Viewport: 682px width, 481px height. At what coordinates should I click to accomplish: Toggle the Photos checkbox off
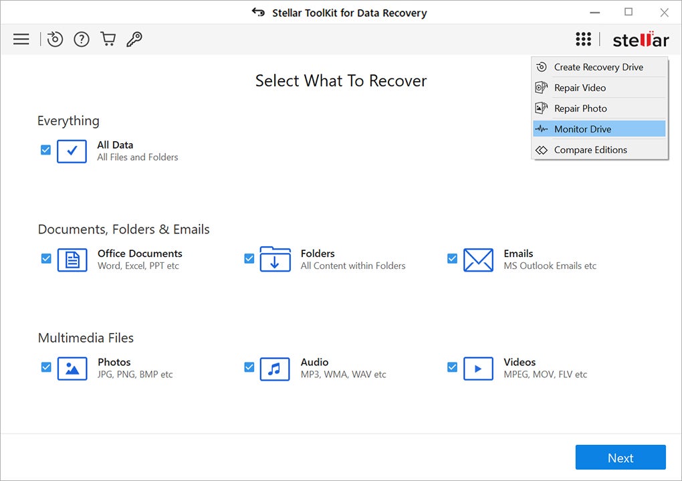click(45, 367)
